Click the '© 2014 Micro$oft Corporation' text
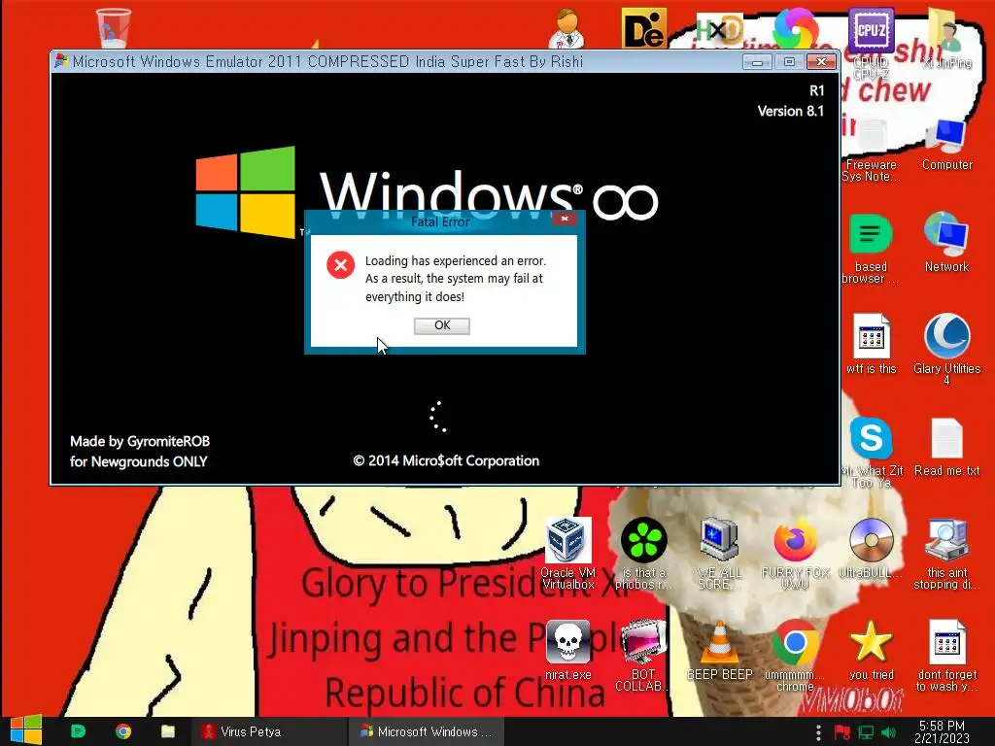Viewport: 995px width, 746px height. pos(446,460)
